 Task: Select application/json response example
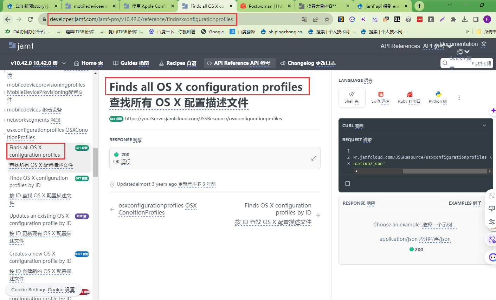tap(415, 239)
